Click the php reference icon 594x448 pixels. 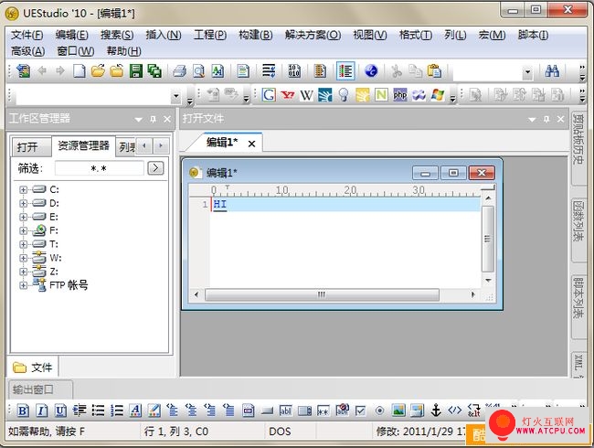point(400,94)
